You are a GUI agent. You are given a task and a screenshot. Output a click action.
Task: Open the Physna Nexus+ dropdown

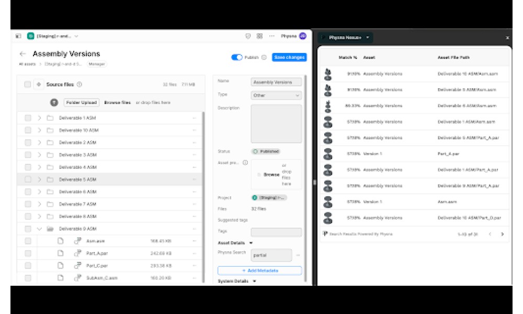346,38
